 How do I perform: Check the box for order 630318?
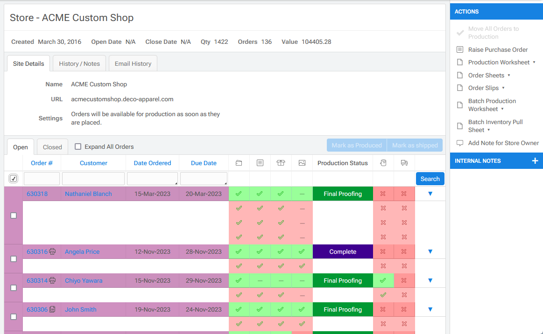click(14, 216)
